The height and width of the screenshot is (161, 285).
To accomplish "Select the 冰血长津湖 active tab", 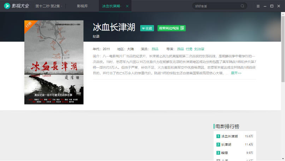I will [x=111, y=6].
